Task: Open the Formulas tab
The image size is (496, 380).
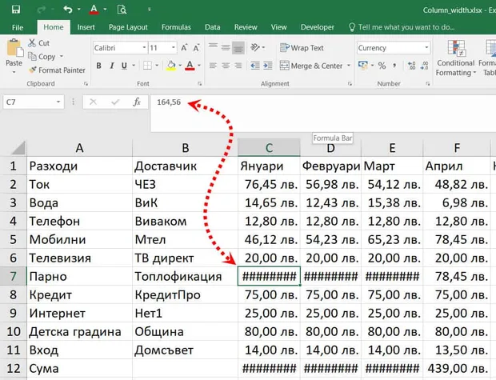Action: 176,27
